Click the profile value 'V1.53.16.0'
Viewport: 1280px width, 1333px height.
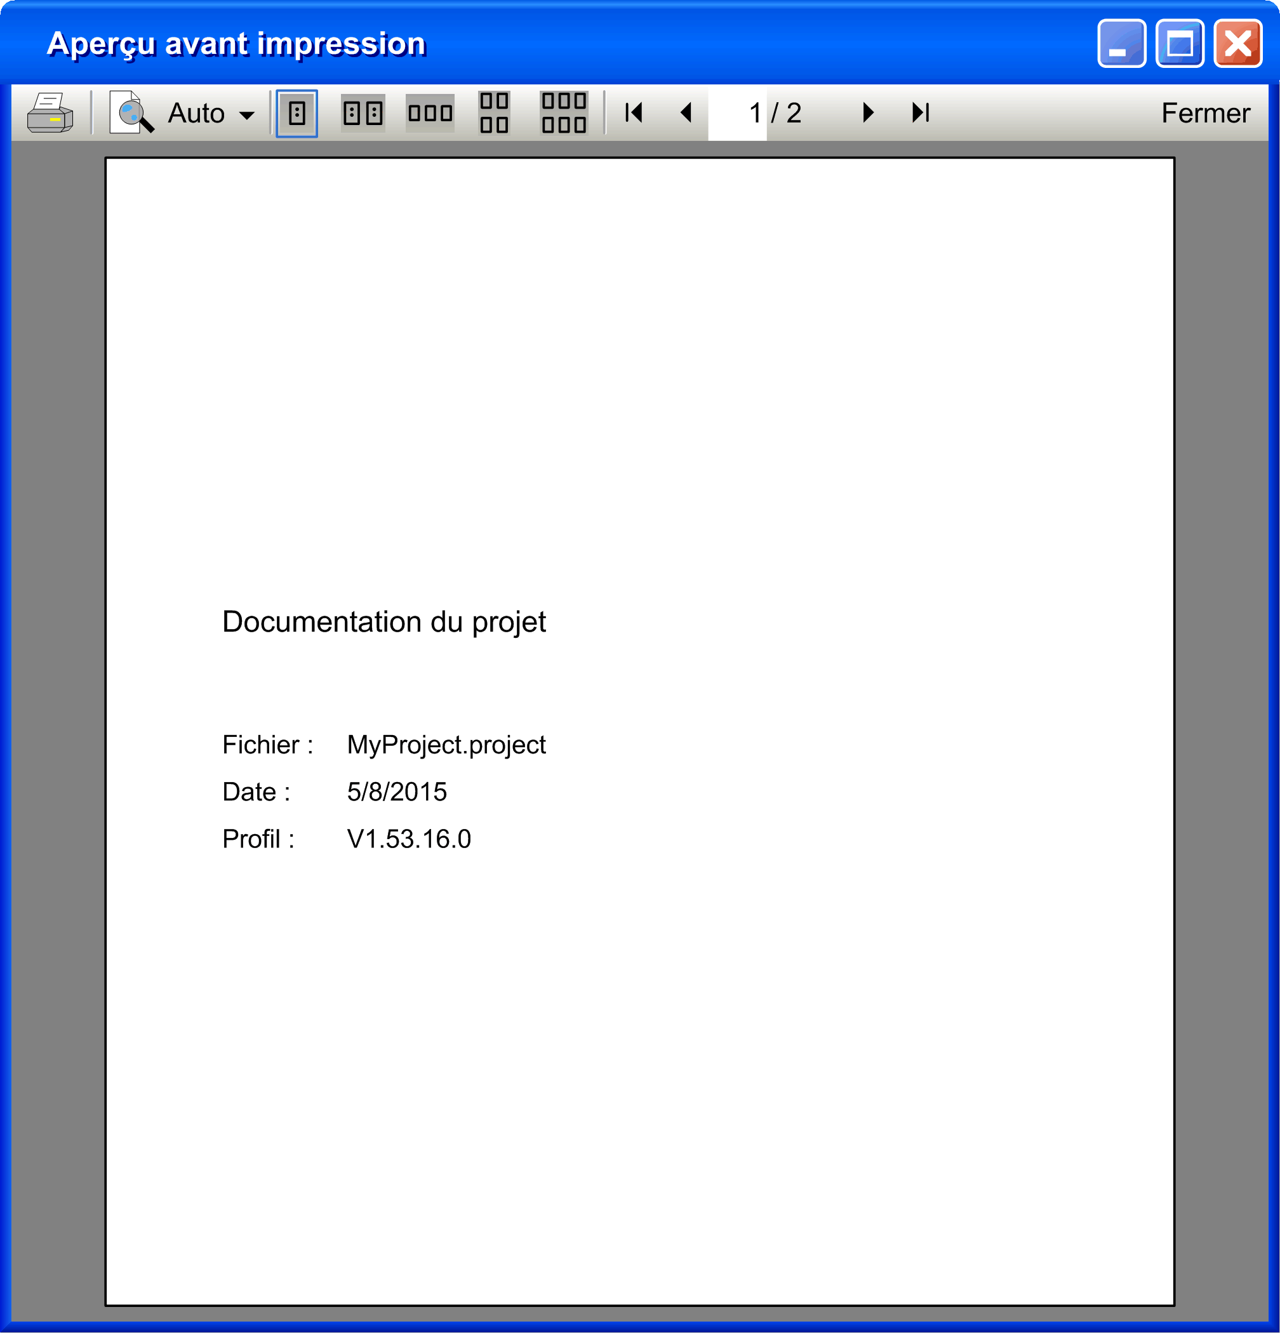coord(409,839)
